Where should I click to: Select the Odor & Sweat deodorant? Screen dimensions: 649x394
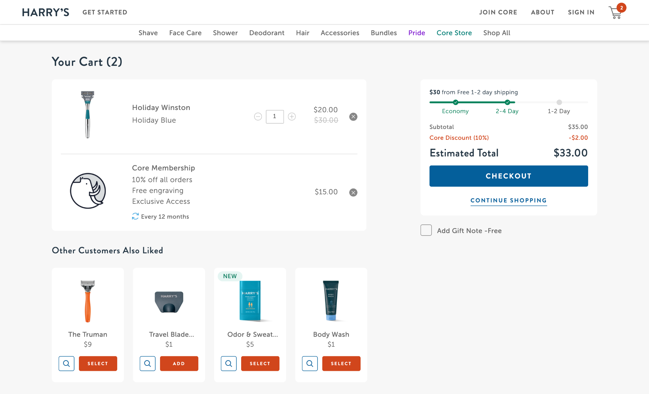[260, 364]
